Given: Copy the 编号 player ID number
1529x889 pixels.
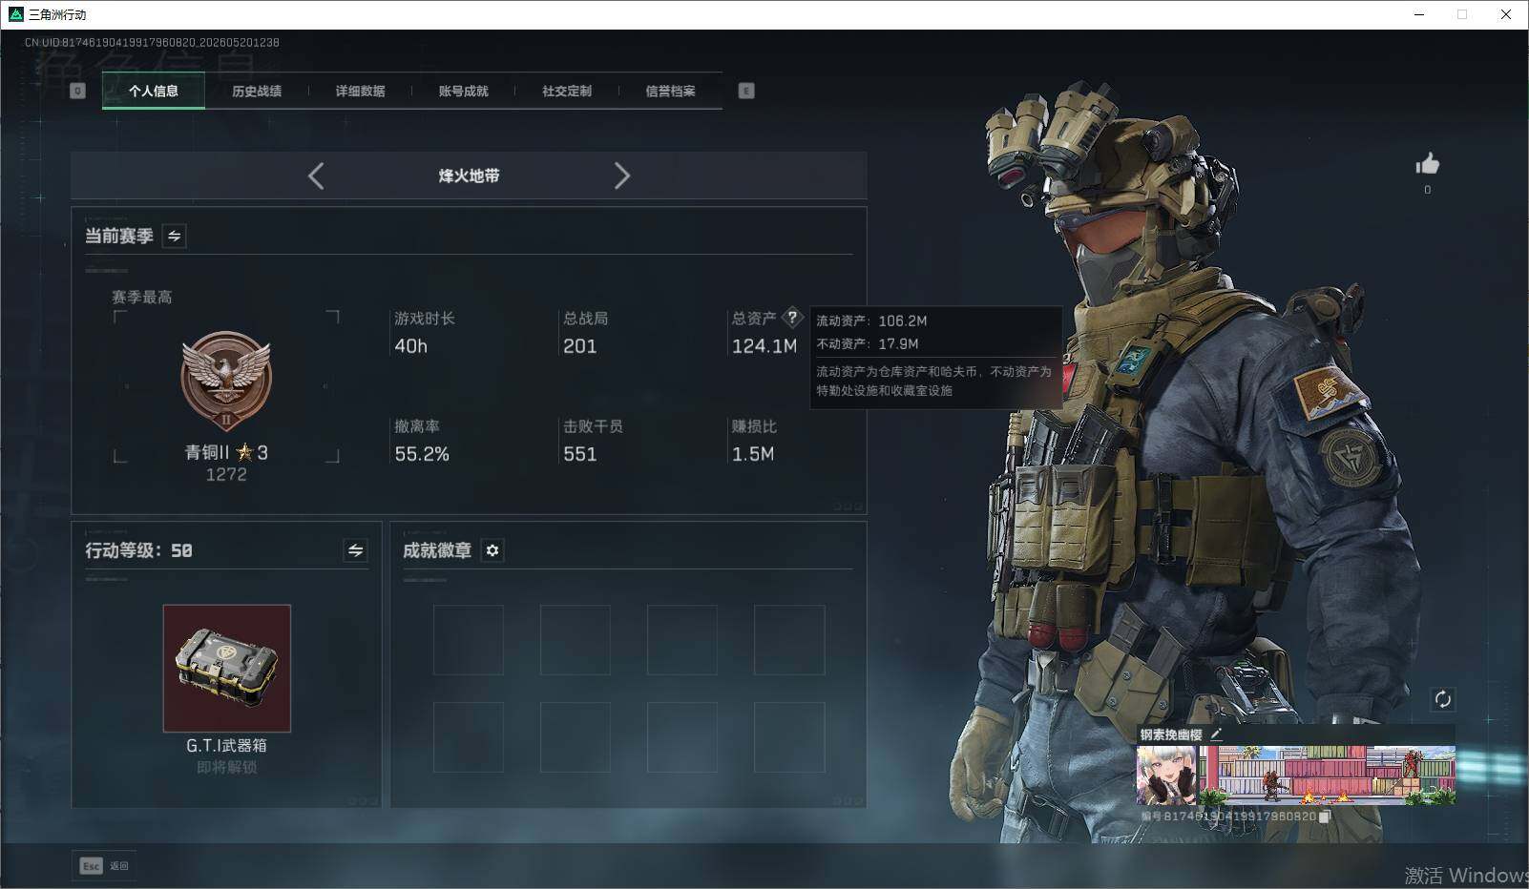Looking at the screenshot, I should 1324,817.
